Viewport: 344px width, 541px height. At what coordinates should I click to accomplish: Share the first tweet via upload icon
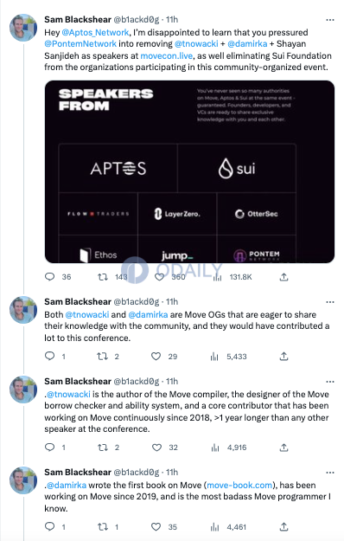283,277
